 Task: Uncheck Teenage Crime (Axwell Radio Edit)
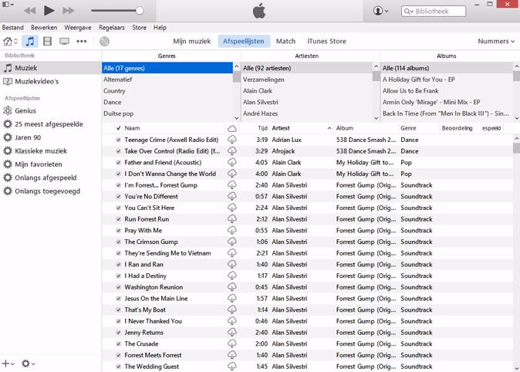[118, 140]
